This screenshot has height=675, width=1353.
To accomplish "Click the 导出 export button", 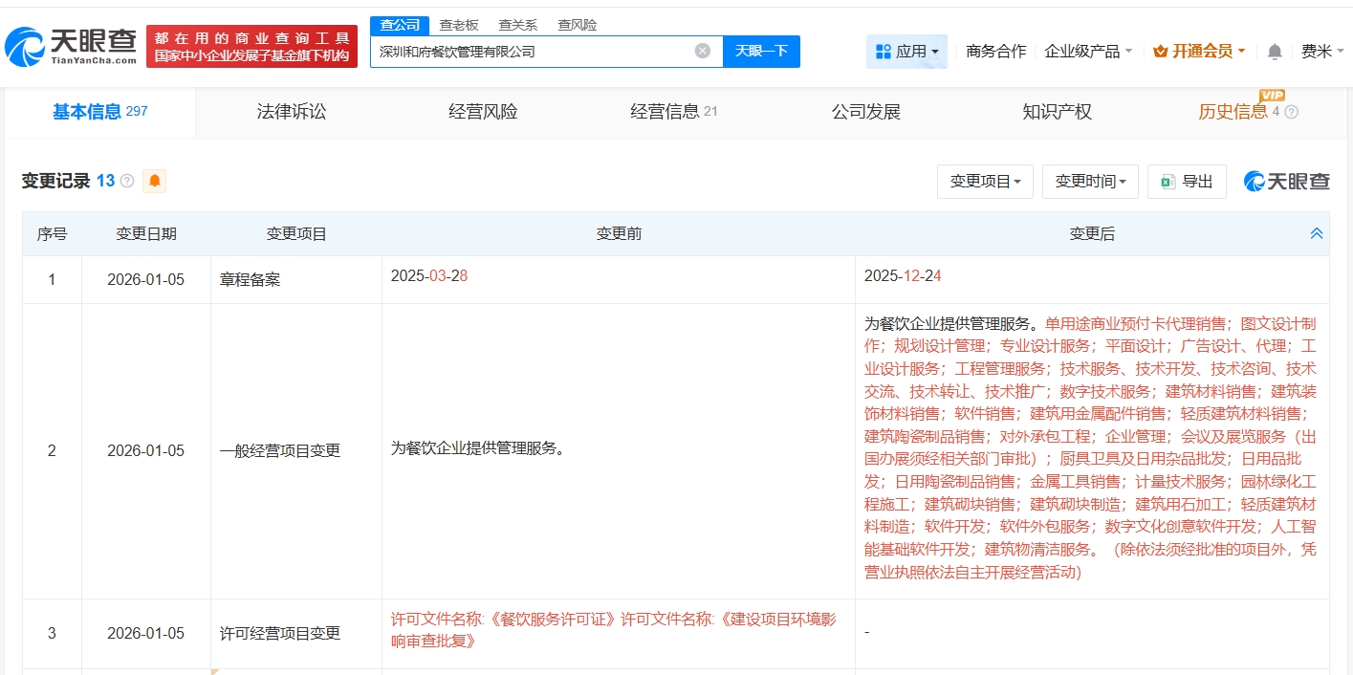I will click(x=1187, y=182).
